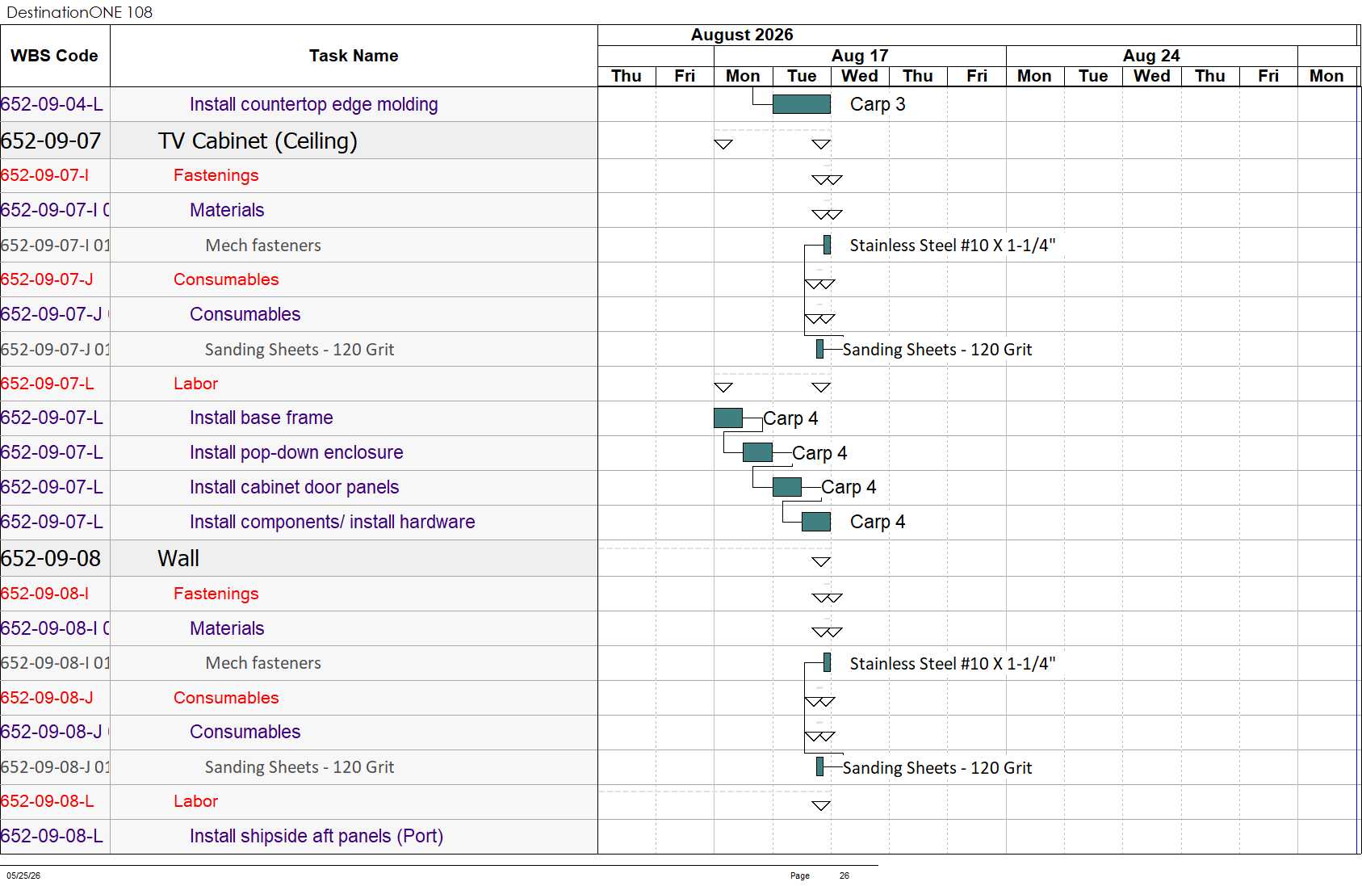
Task: Click the red Consumables task name under TV Cabinet
Action: (x=226, y=279)
